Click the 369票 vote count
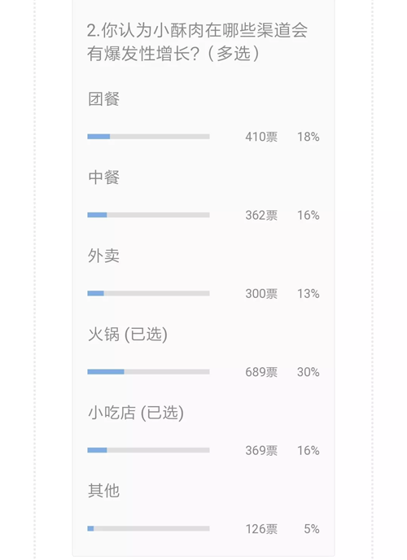Screen dimensions: 407x560 pos(261,450)
